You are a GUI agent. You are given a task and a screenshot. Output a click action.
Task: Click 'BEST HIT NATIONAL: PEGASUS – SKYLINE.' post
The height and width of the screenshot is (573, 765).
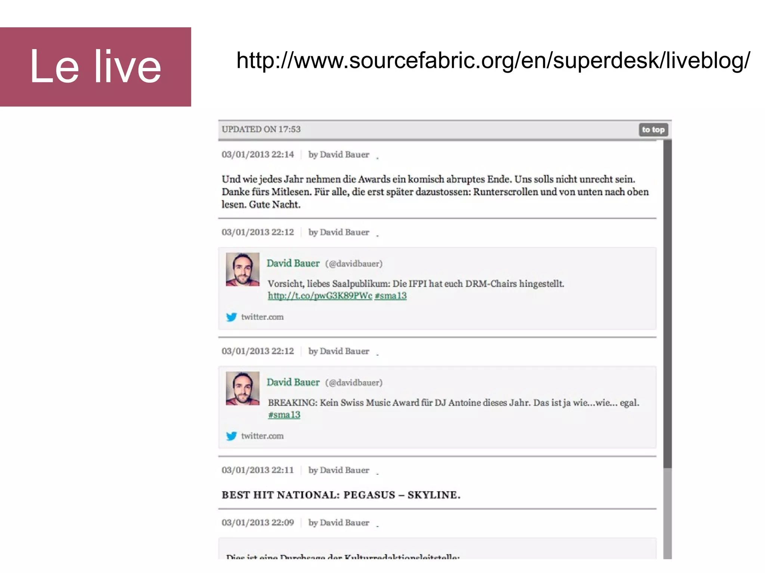pyautogui.click(x=341, y=495)
